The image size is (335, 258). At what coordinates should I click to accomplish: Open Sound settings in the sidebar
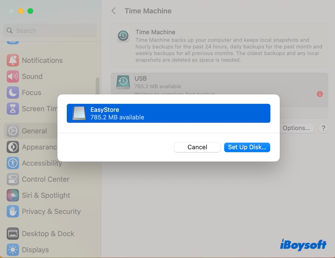[x=32, y=76]
